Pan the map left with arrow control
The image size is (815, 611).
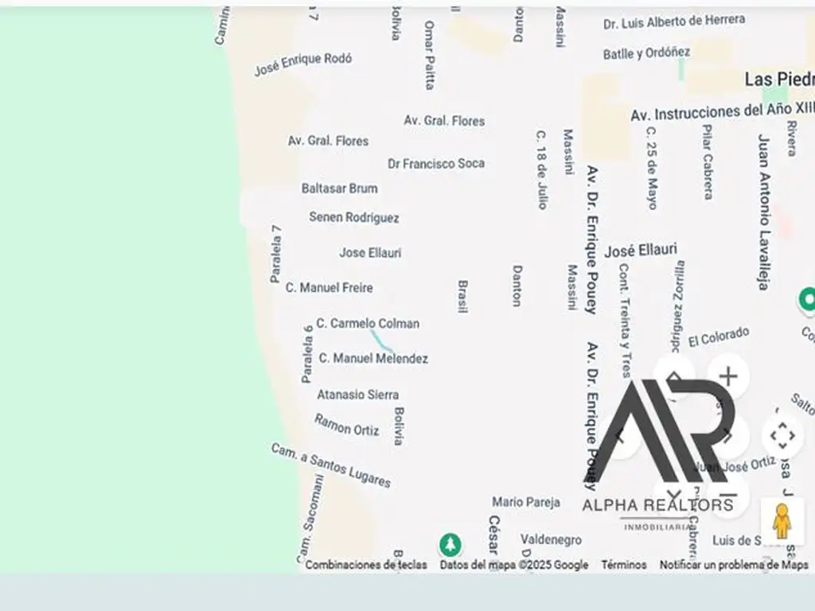pyautogui.click(x=620, y=436)
